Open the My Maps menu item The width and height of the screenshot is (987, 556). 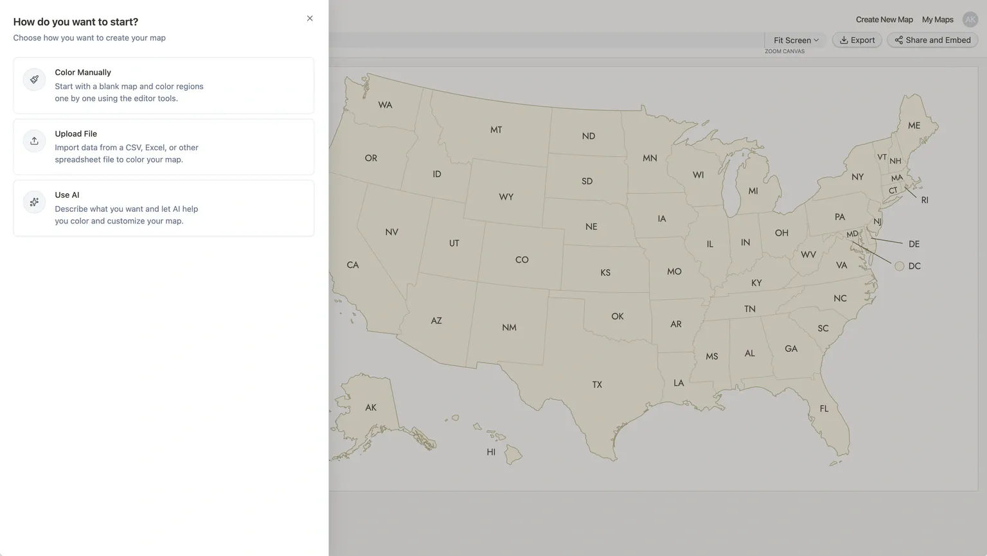(x=937, y=20)
